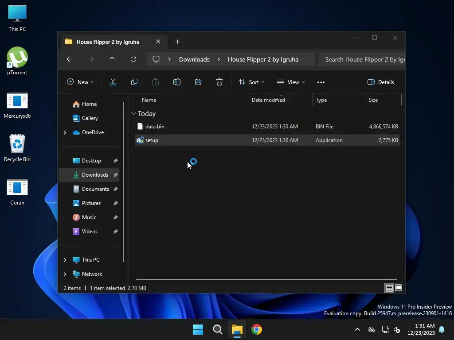Expand the OneDrive tree node

coord(65,132)
